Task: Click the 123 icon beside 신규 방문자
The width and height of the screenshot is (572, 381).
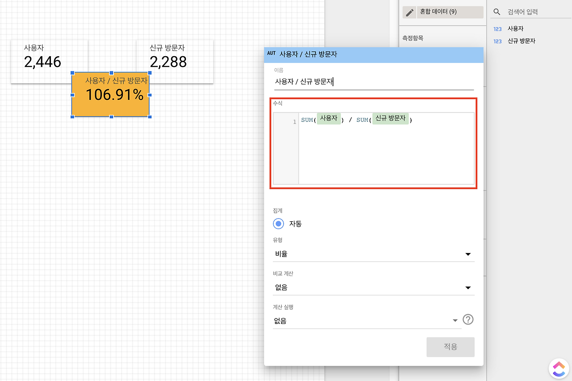Action: click(x=497, y=41)
